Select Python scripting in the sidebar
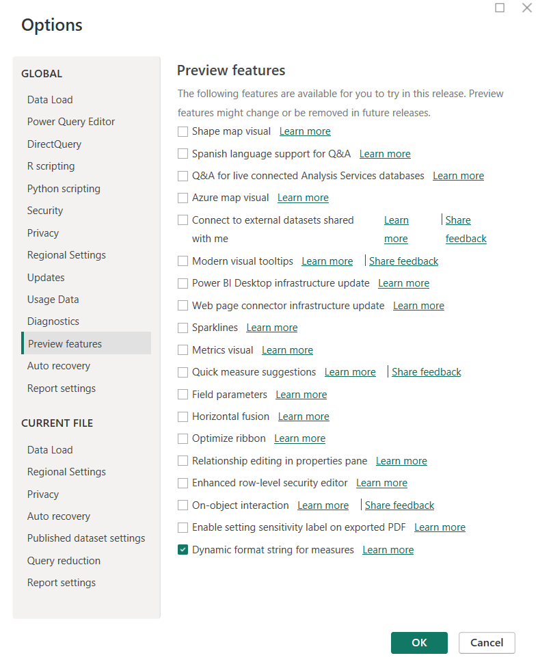This screenshot has width=538, height=660. point(64,188)
